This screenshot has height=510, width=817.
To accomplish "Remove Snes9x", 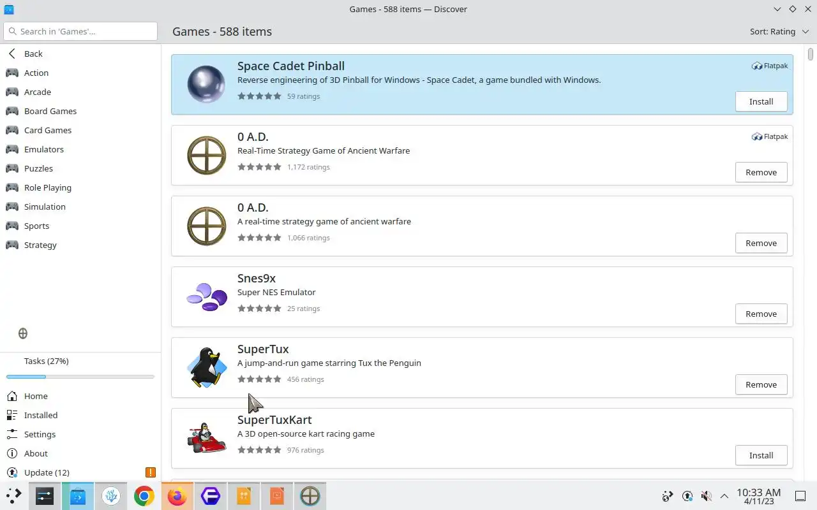I will [761, 314].
